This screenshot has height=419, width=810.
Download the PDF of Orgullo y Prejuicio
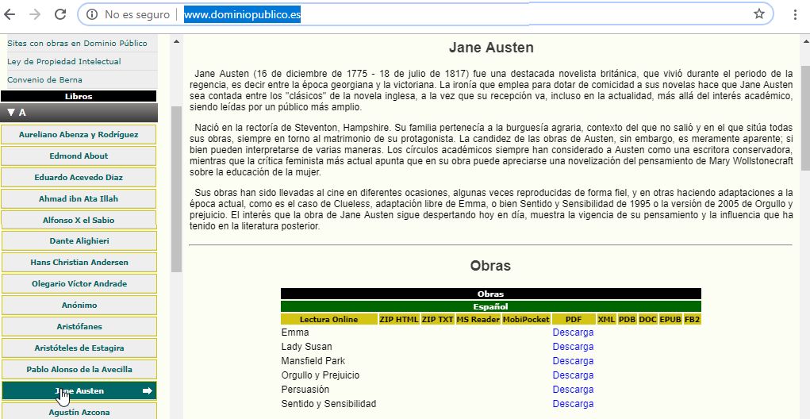pos(573,375)
